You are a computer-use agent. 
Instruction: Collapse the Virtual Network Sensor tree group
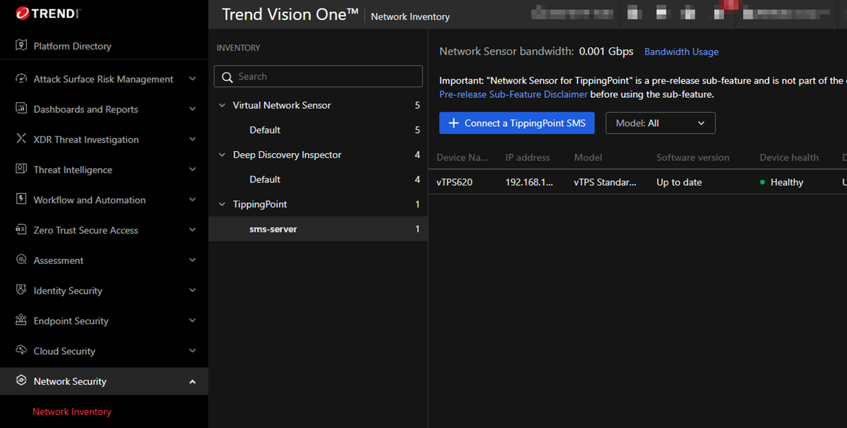(222, 106)
